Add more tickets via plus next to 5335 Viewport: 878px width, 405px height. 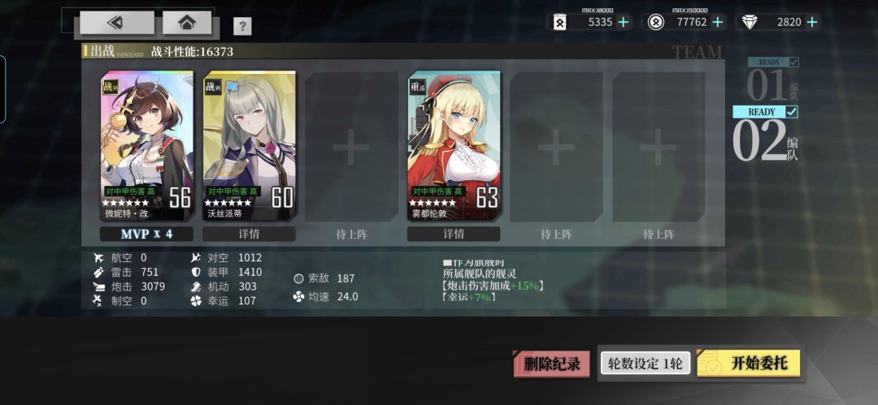click(623, 23)
